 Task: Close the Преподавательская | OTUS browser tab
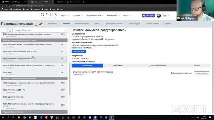(x=52, y=2)
